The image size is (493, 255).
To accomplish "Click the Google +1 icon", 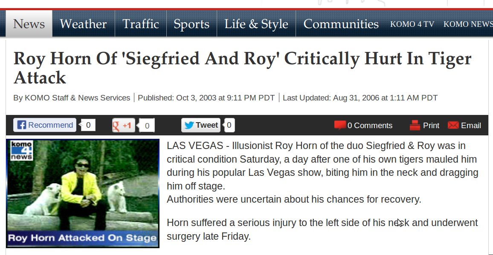I will pos(124,125).
